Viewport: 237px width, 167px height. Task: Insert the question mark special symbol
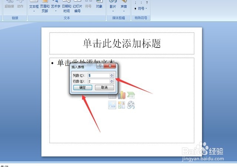pos(147,3)
